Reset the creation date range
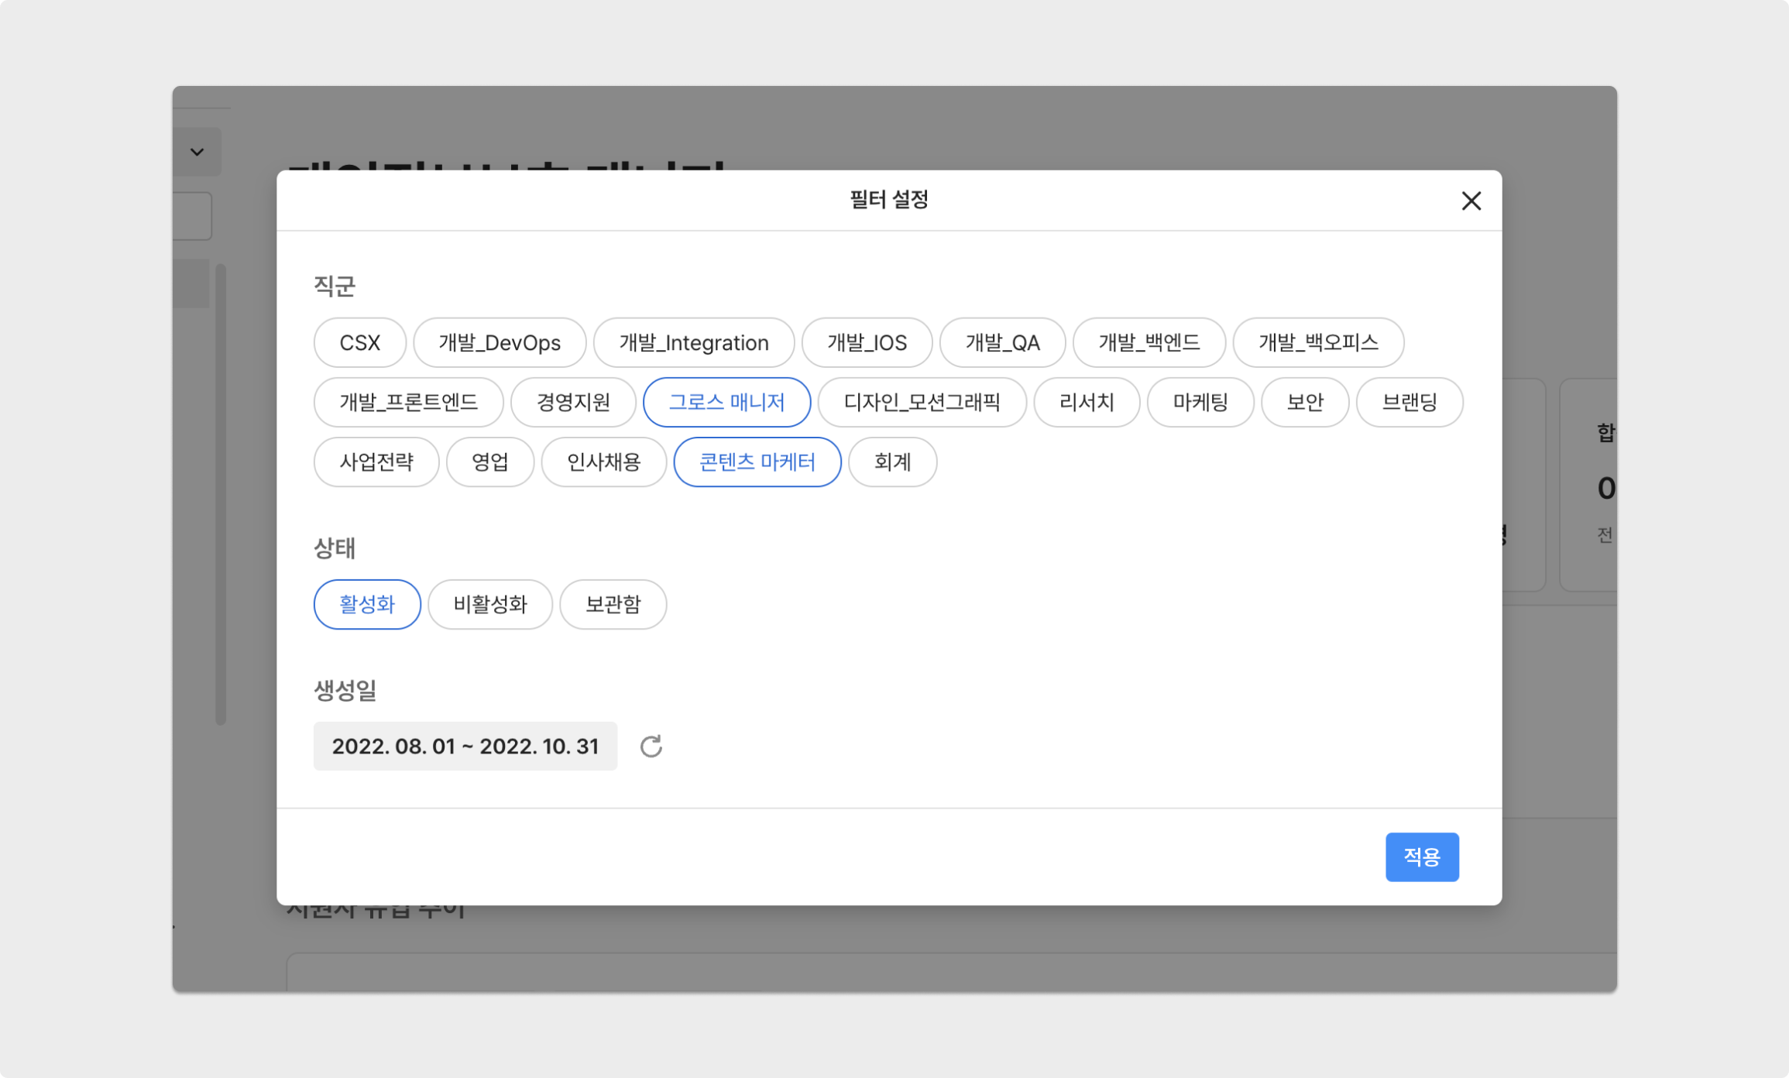The image size is (1789, 1078). click(651, 747)
